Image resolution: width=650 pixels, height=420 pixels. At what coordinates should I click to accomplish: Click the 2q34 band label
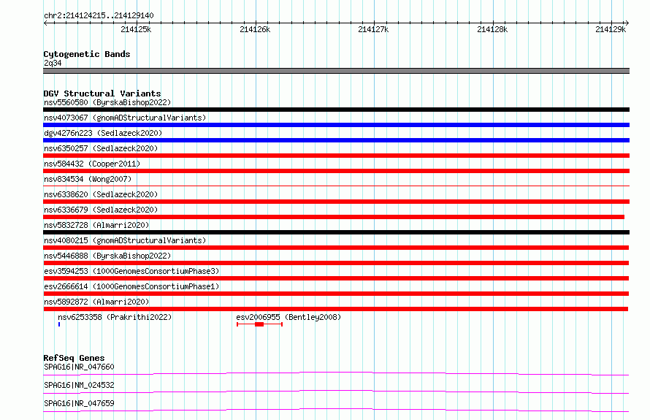point(53,63)
